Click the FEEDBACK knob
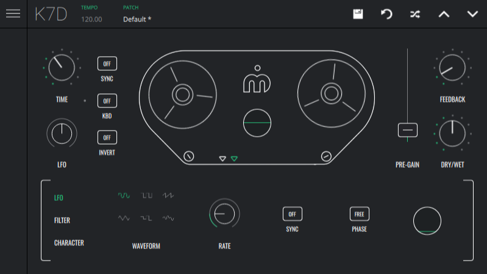 click(x=452, y=68)
